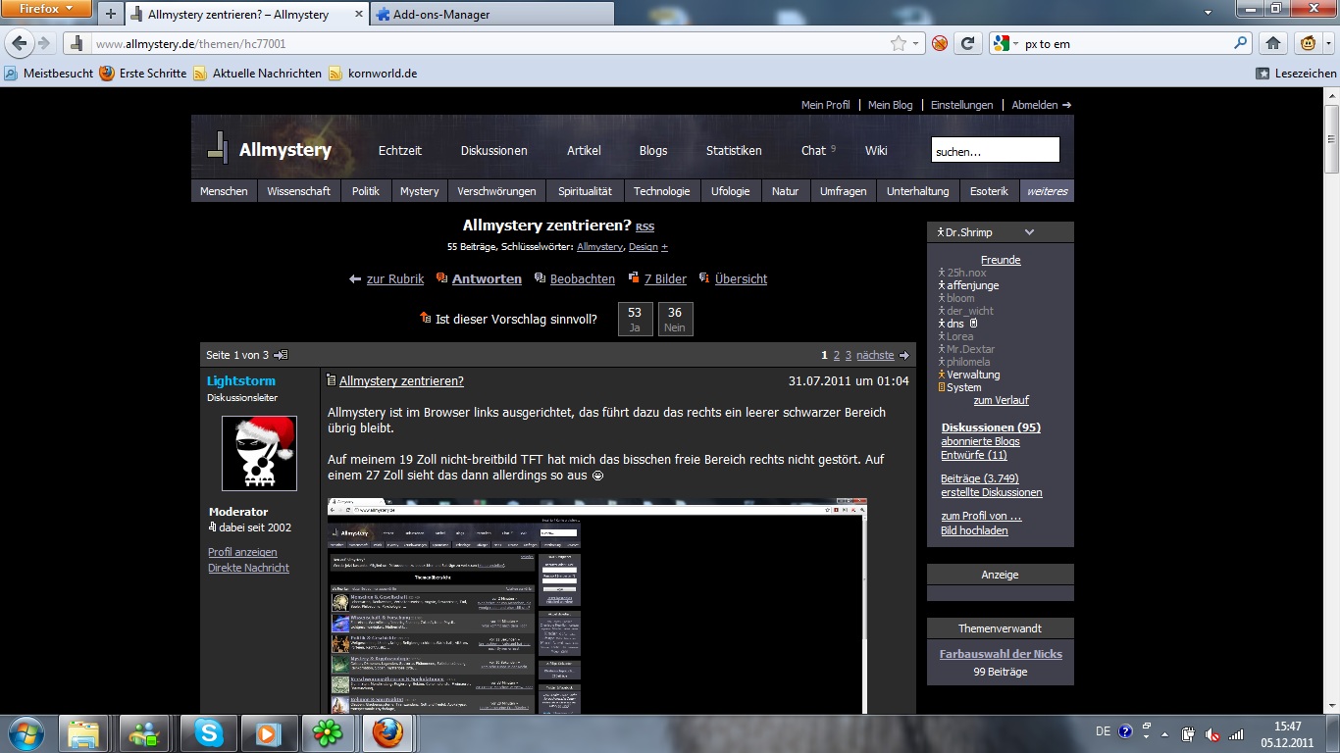
Task: Open the 7 Bilder link
Action: click(x=664, y=279)
